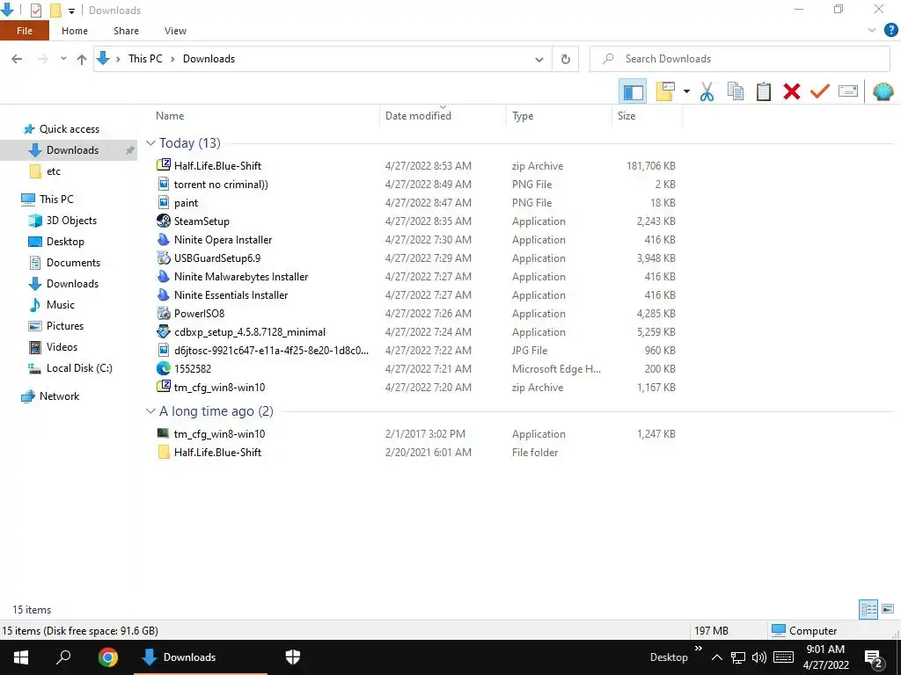Open the folder options toolbar icon
Screen dimensions: 901x675
[x=665, y=91]
